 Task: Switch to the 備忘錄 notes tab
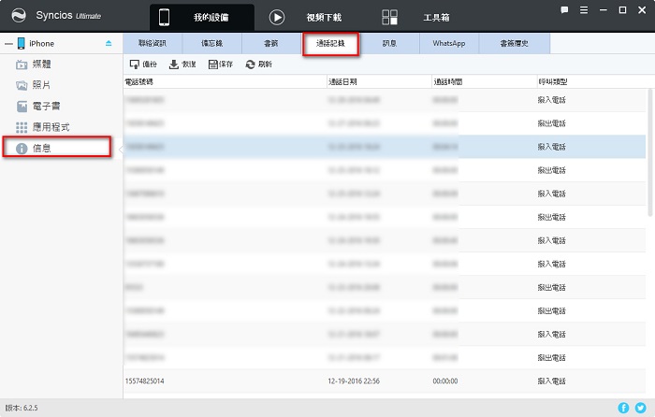tap(212, 43)
